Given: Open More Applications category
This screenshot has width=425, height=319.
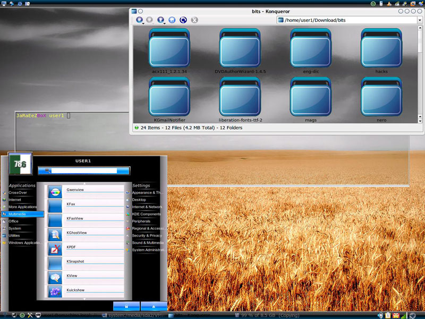Looking at the screenshot, I should (22, 207).
